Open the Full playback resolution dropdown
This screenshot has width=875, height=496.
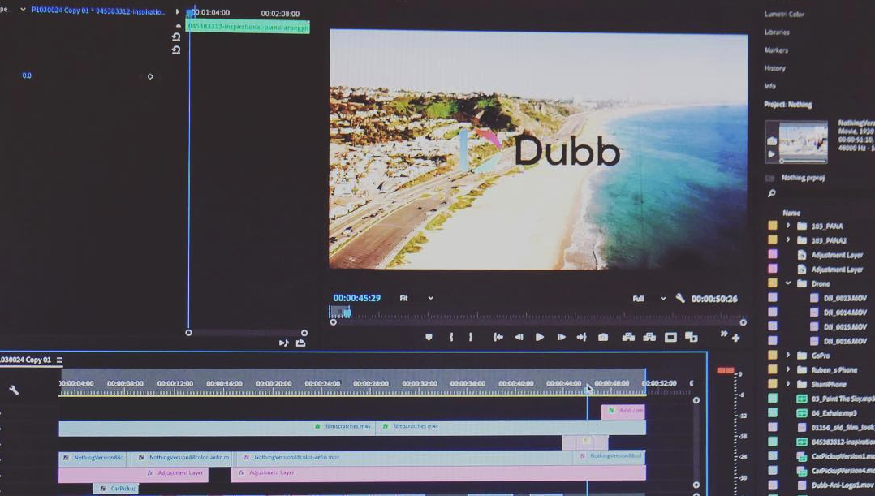pos(649,299)
